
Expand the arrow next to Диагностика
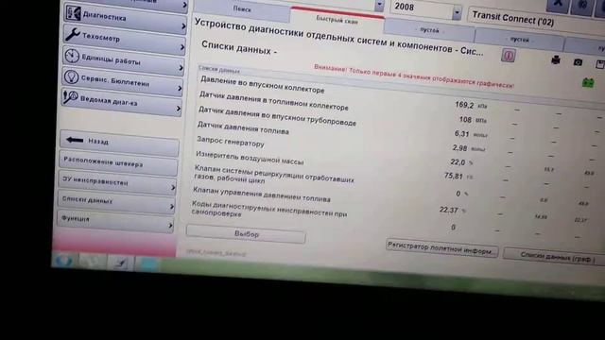184,26
